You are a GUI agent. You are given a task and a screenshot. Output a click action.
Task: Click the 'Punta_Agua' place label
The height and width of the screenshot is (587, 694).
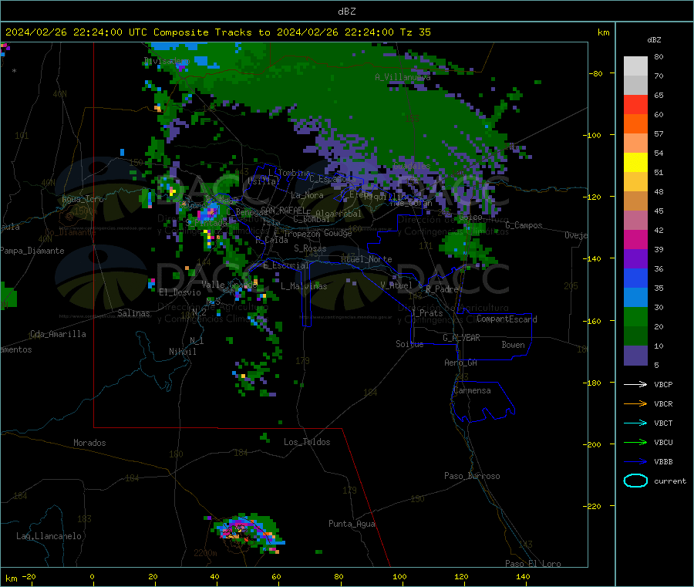click(352, 524)
